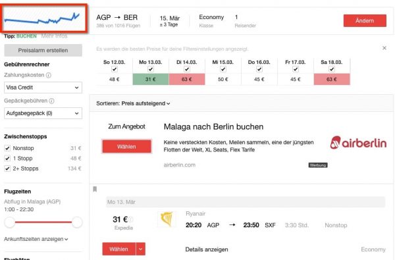The image size is (395, 260).
Task: Click the Expedia provider label
Action: click(124, 228)
